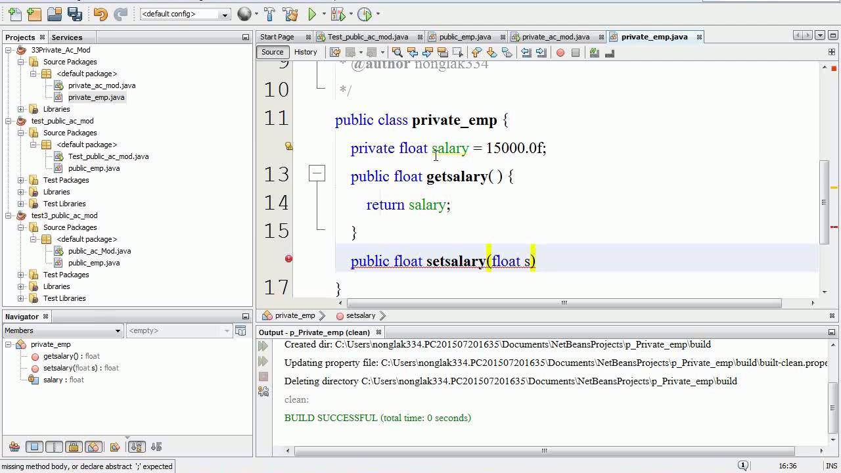This screenshot has width=841, height=473.
Task: Open the default config combo box
Action: [185, 14]
